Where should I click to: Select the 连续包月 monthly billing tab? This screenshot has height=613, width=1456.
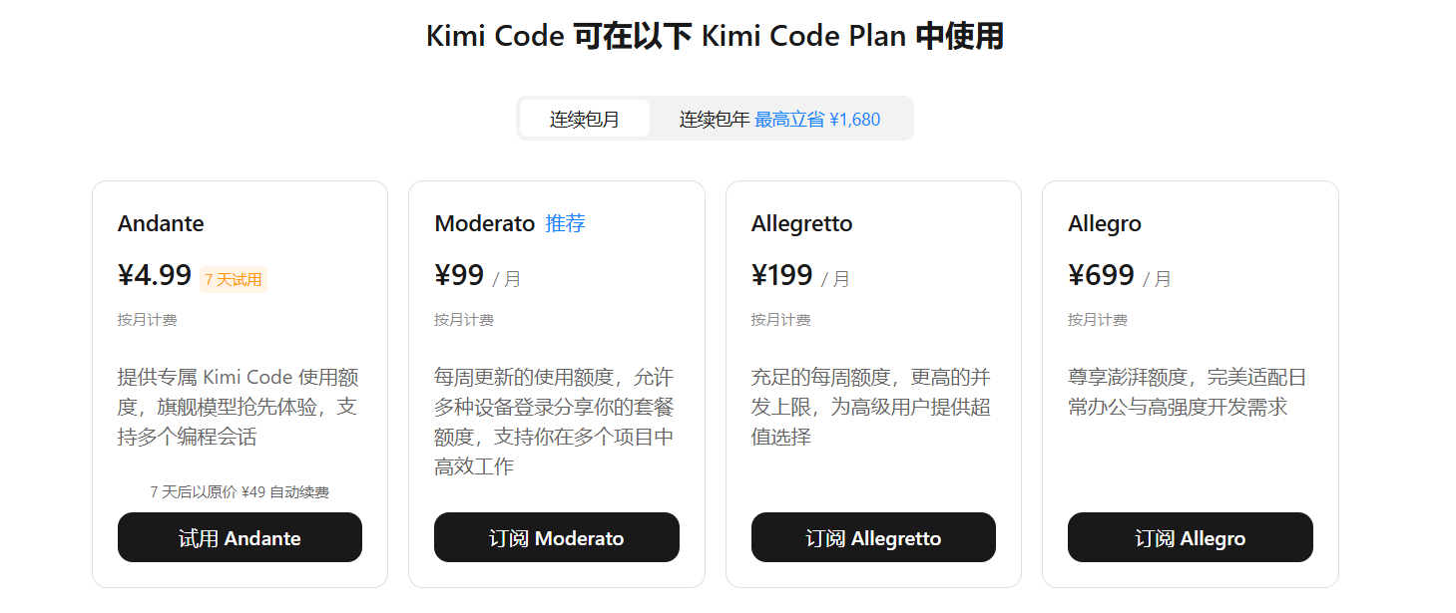pyautogui.click(x=585, y=120)
